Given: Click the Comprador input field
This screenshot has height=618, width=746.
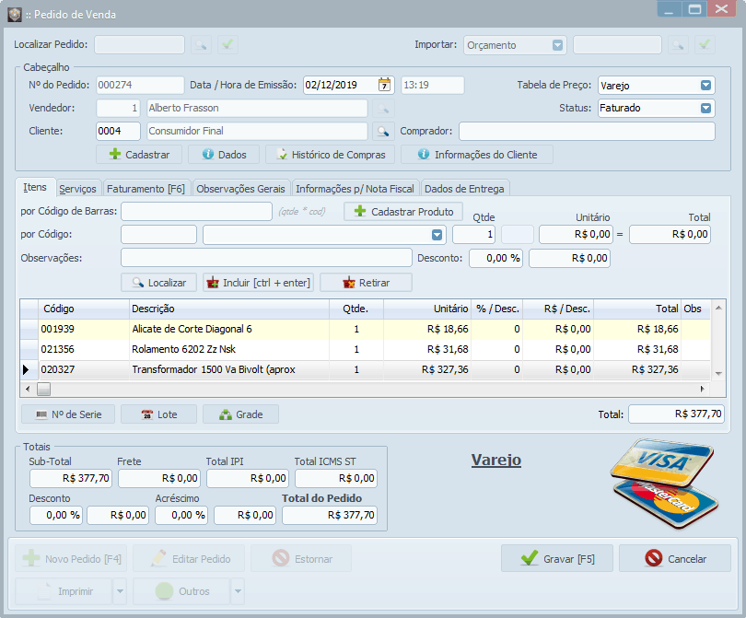Looking at the screenshot, I should pos(587,132).
